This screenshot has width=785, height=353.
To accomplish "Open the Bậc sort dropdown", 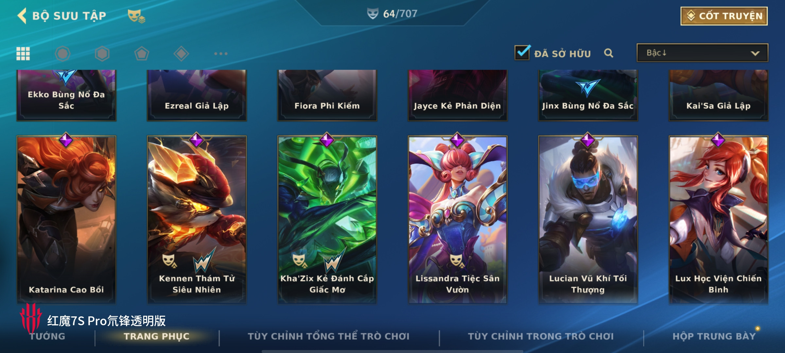I will click(702, 53).
